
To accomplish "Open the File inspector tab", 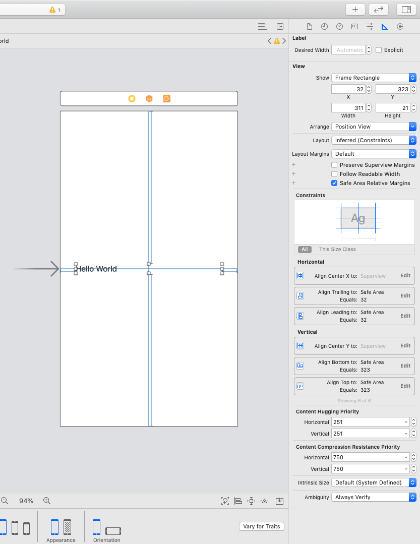I will [x=310, y=27].
